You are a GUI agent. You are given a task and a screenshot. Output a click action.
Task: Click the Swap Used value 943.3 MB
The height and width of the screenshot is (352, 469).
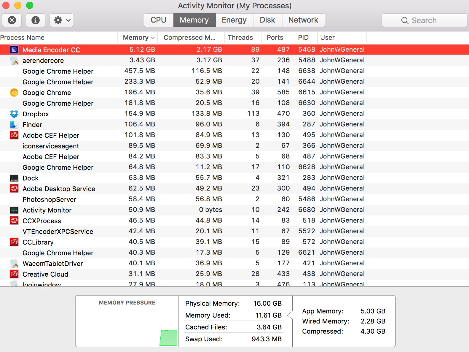coord(267,339)
